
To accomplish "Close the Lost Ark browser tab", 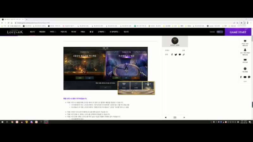I will pos(23,19).
